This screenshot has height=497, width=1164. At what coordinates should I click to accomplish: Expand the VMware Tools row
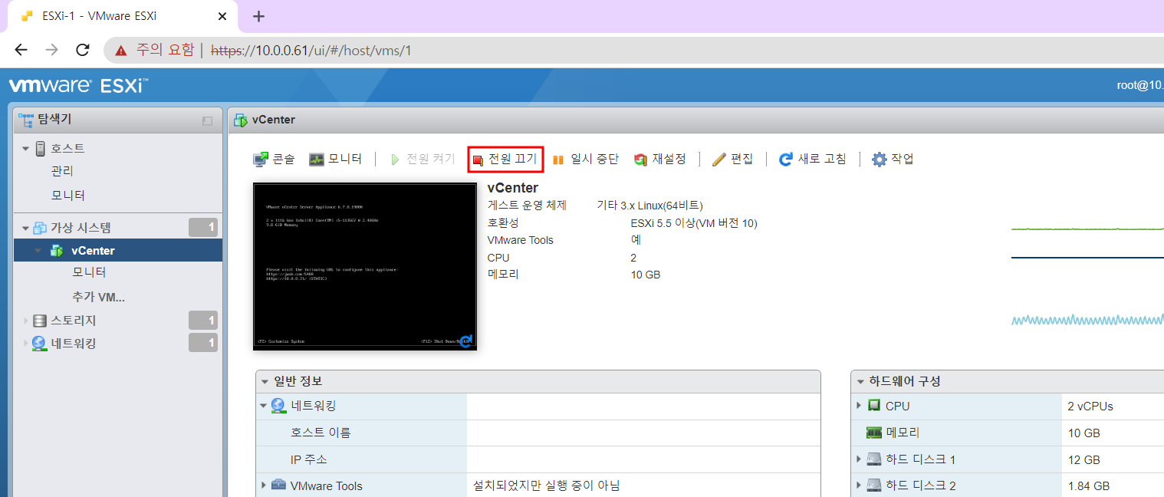pos(263,485)
